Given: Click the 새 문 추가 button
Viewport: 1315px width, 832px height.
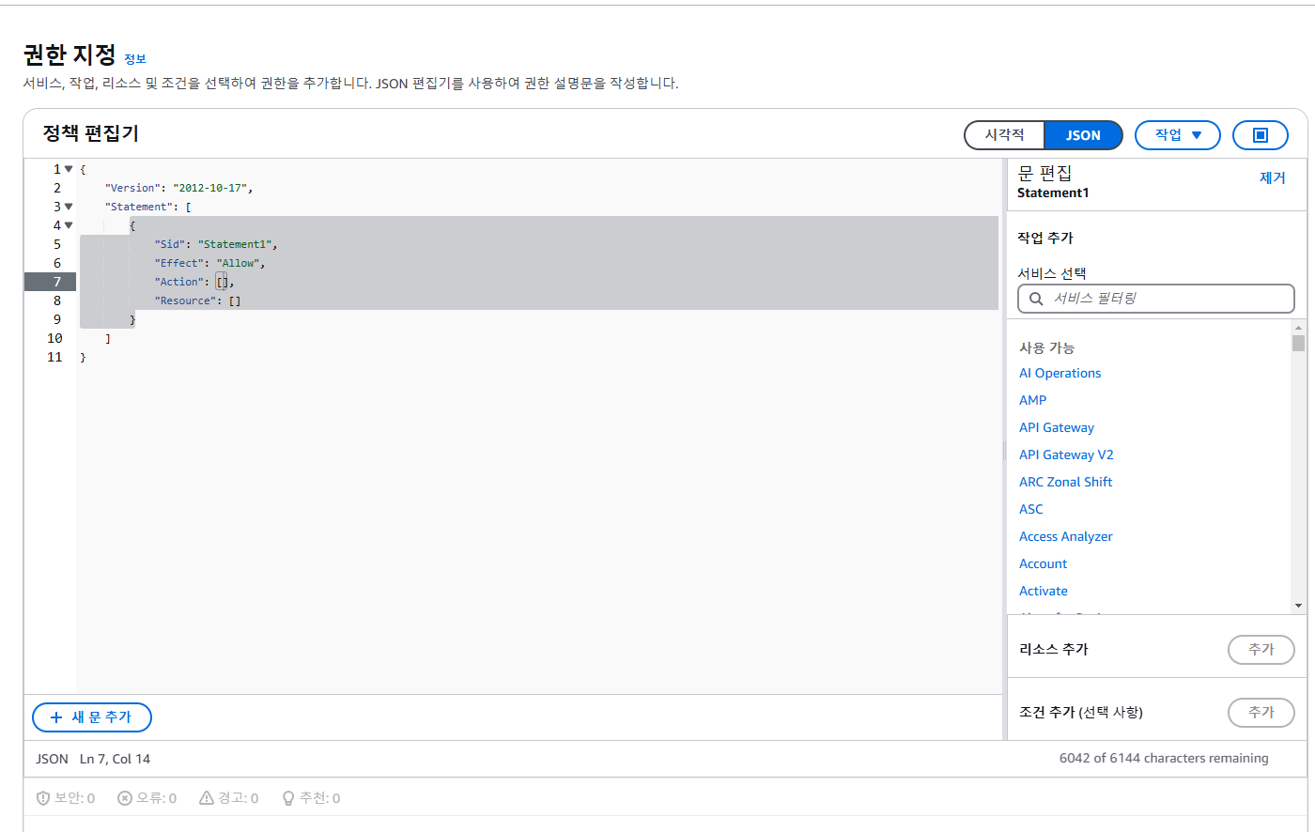Looking at the screenshot, I should tap(92, 717).
